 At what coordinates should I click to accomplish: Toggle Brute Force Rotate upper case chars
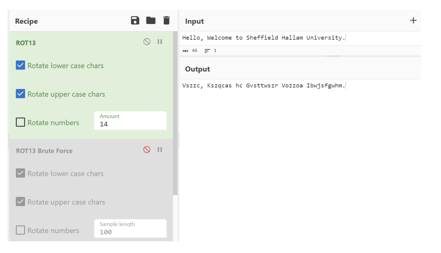[x=21, y=202]
